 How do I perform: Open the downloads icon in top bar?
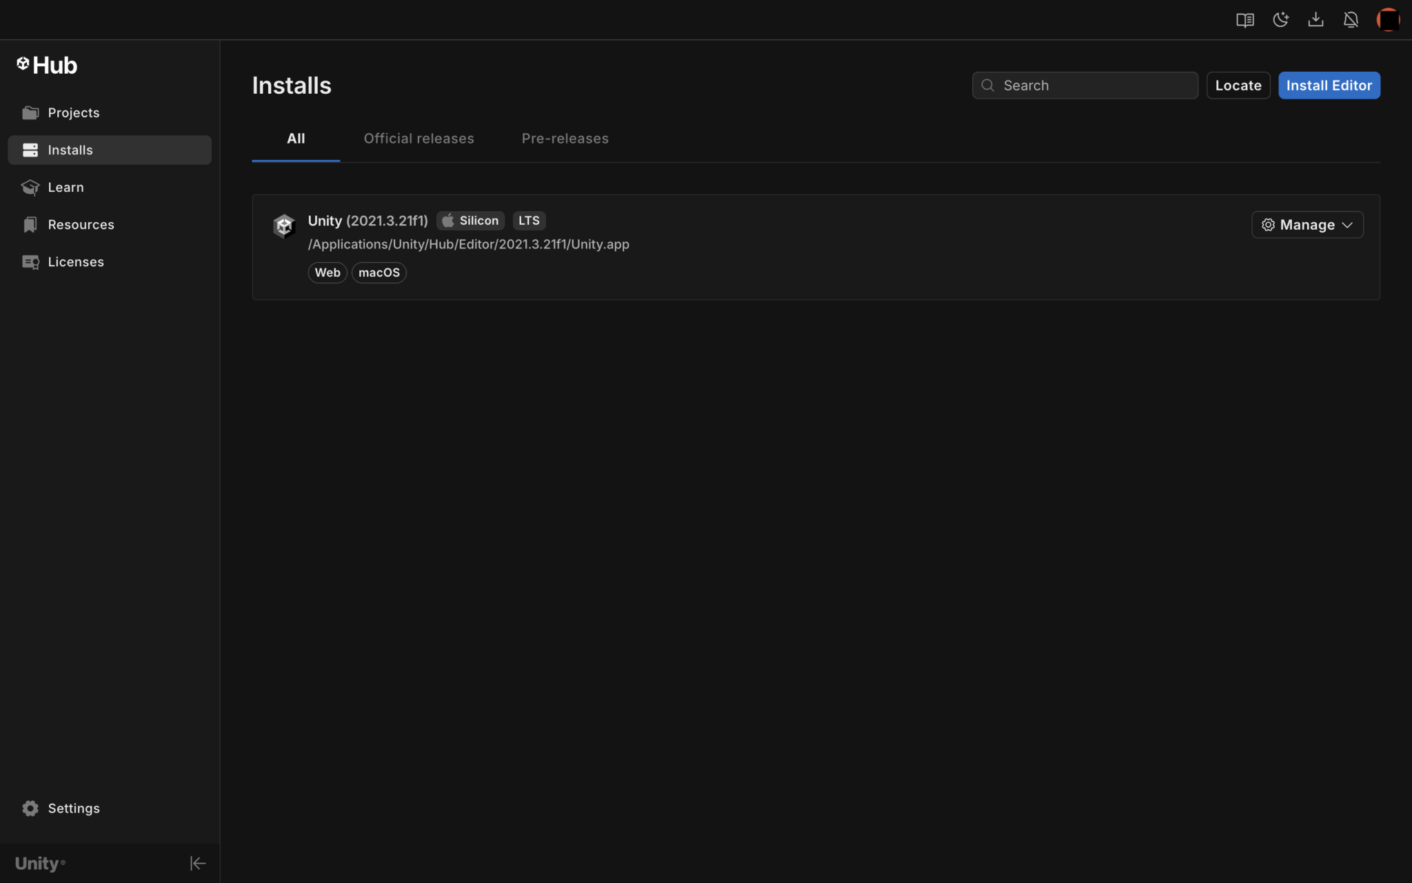click(x=1315, y=20)
